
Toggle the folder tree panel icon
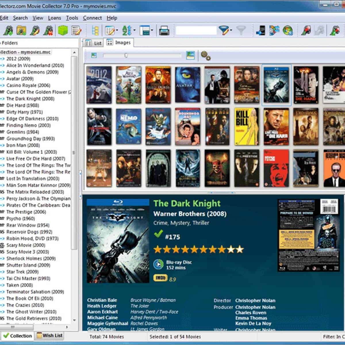click(x=95, y=30)
